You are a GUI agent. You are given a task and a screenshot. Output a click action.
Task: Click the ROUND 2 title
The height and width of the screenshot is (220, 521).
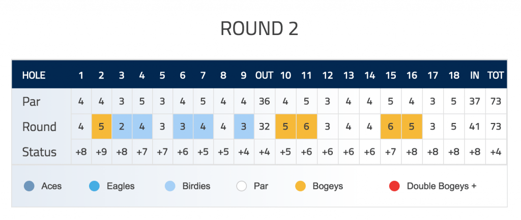pos(259,28)
